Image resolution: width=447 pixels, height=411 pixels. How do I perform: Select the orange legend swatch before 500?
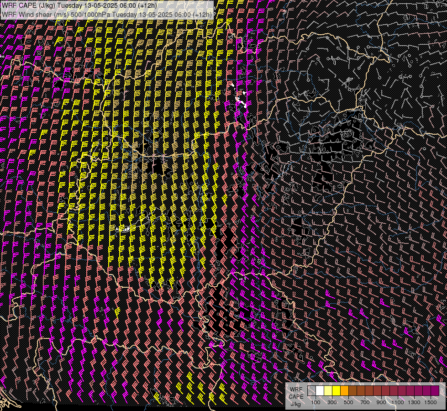(x=344, y=391)
